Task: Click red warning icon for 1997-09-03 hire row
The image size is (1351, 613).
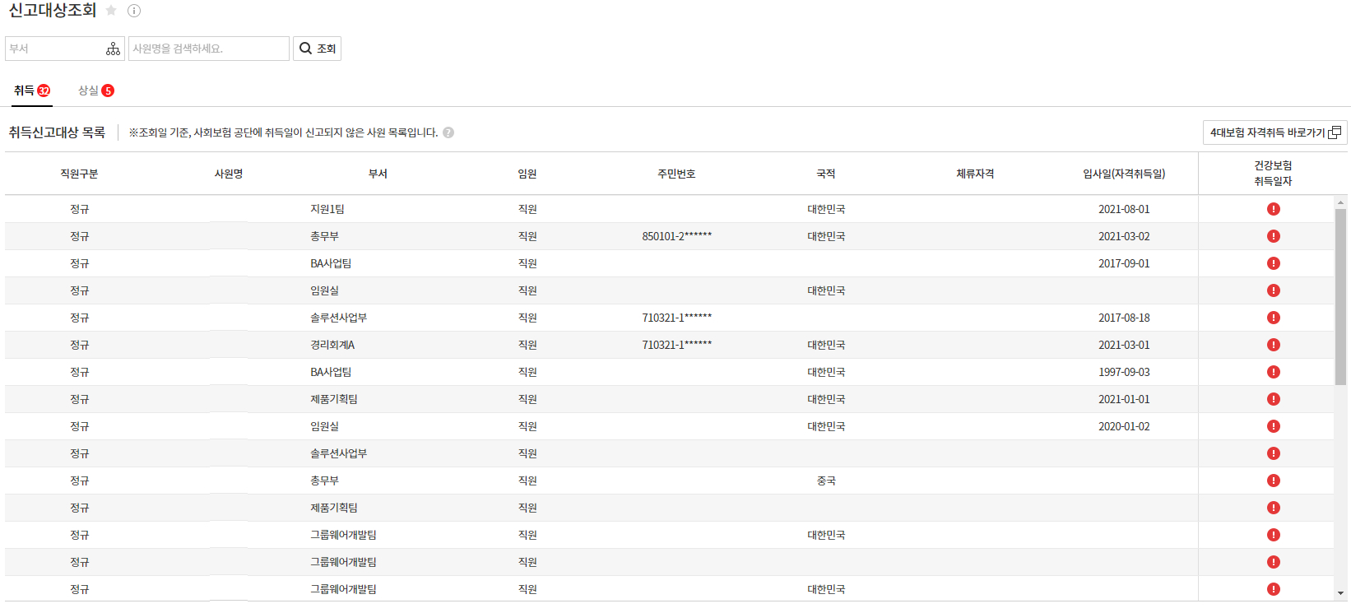Action: click(x=1273, y=372)
